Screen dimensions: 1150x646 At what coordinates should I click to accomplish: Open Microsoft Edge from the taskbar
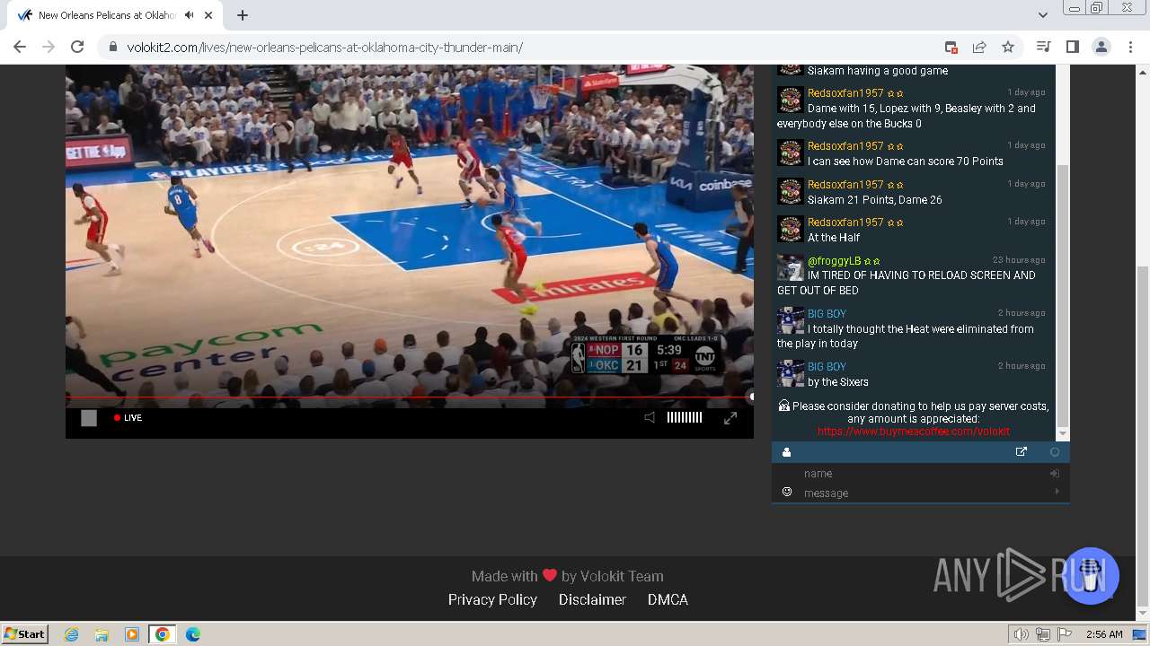[x=192, y=634]
